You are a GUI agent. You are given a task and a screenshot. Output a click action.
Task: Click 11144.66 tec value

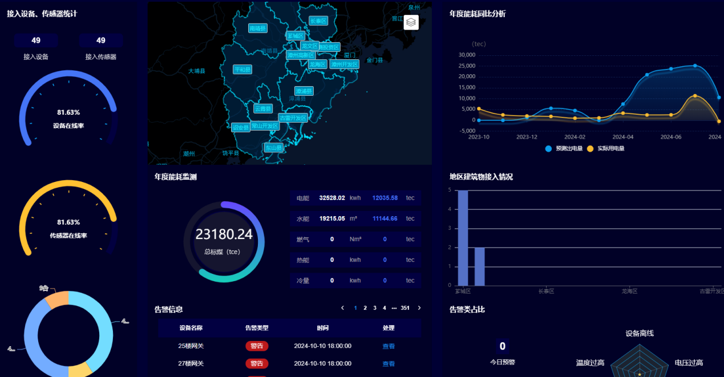coord(385,218)
